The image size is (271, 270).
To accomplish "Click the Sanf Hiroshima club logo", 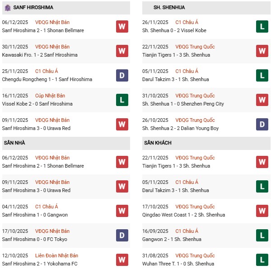I will pyautogui.click(x=8, y=8).
